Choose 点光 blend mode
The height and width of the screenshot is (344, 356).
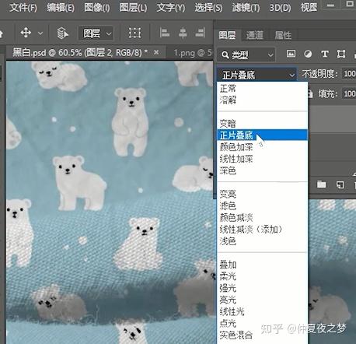pyautogui.click(x=262, y=323)
